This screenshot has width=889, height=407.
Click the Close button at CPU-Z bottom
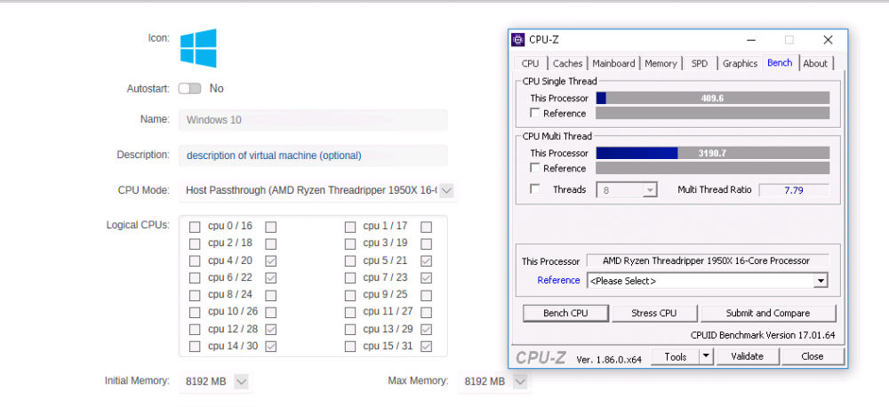812,356
